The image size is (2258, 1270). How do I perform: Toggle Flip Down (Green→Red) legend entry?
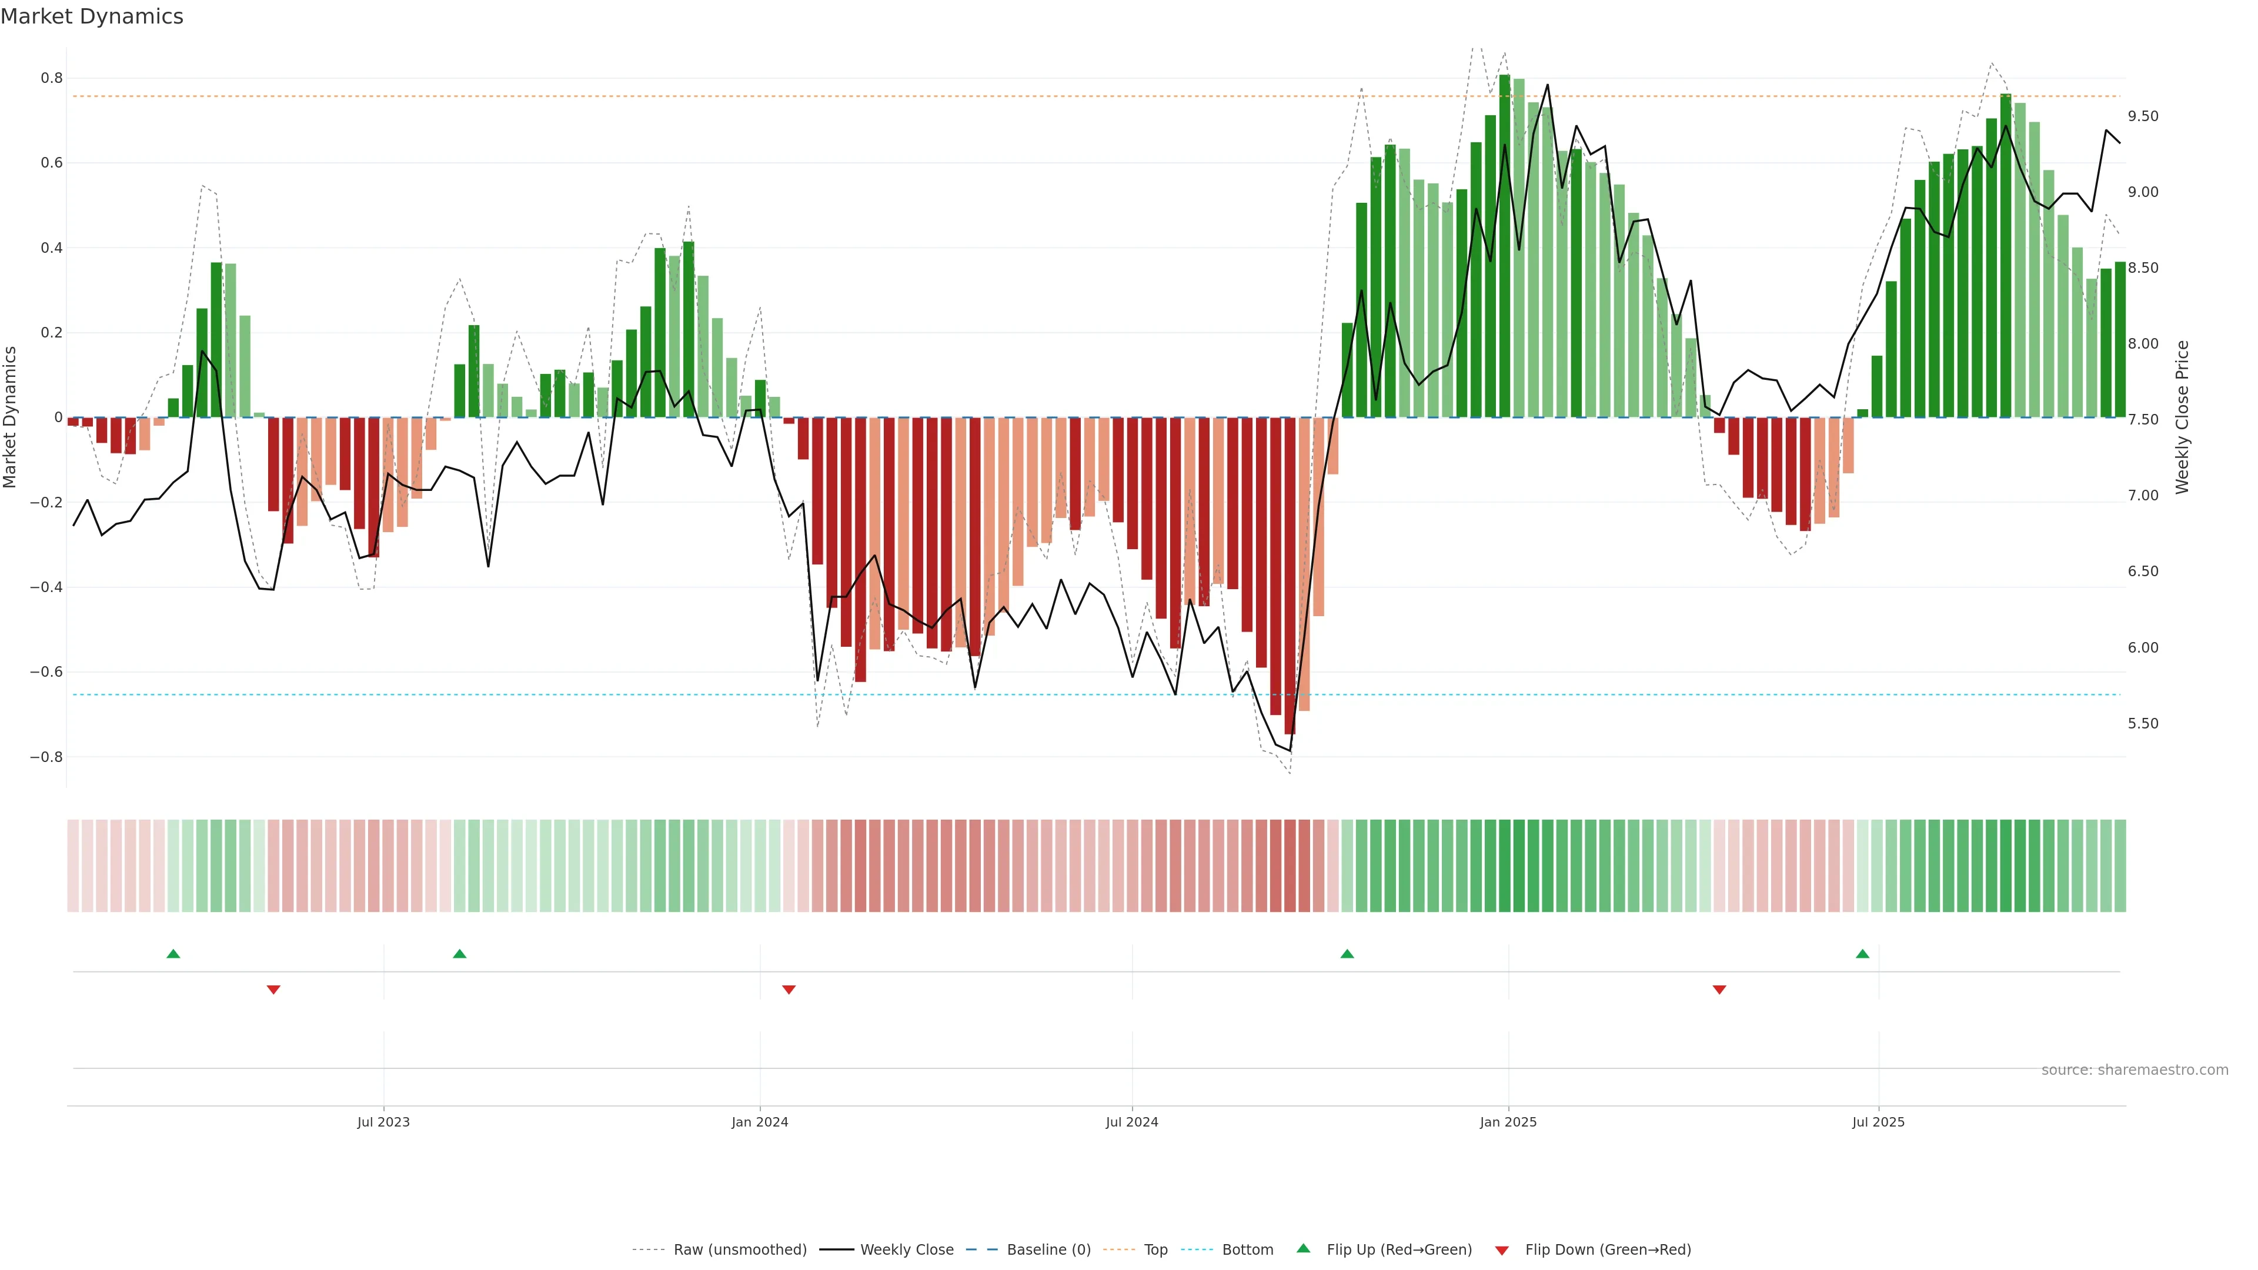tap(1608, 1250)
